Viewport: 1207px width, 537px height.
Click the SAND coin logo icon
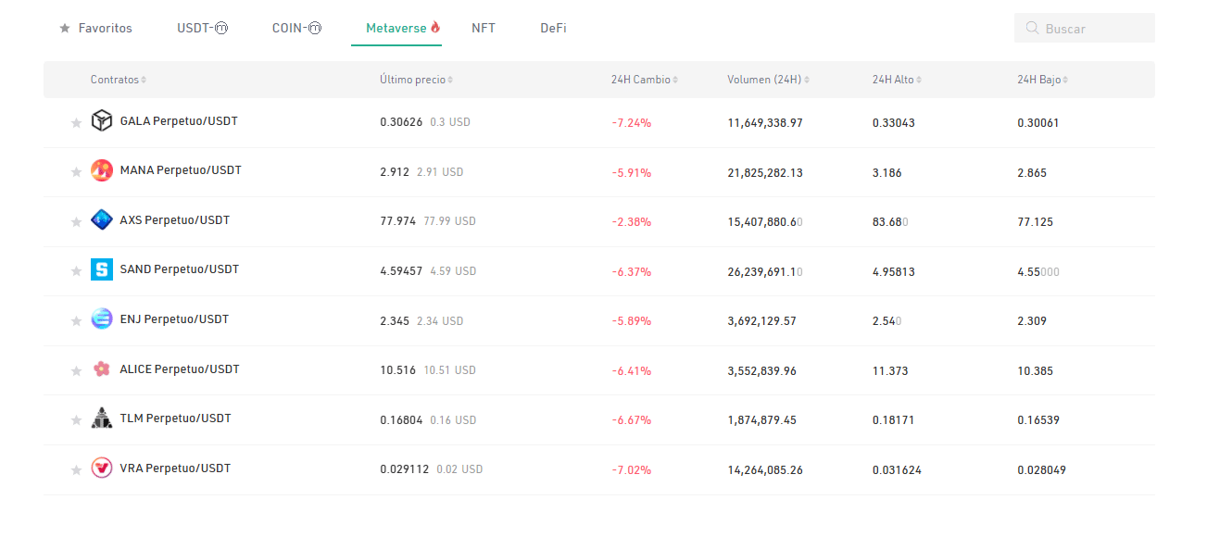tap(102, 270)
